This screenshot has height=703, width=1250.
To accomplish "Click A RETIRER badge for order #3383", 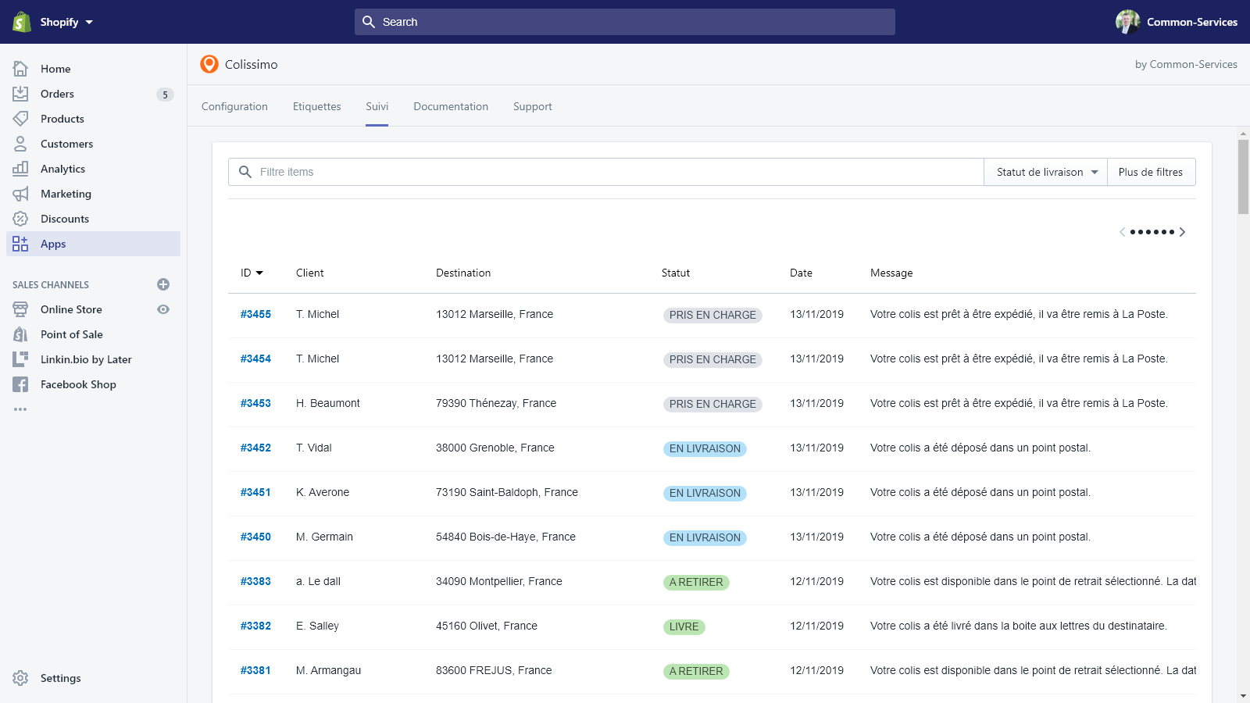I will click(x=696, y=582).
